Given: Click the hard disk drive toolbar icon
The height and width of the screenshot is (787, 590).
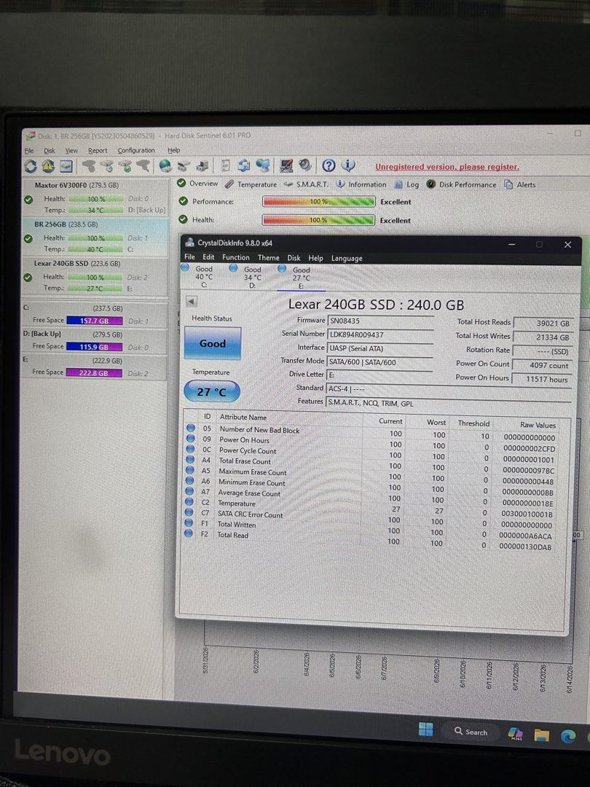Looking at the screenshot, I should (x=66, y=165).
